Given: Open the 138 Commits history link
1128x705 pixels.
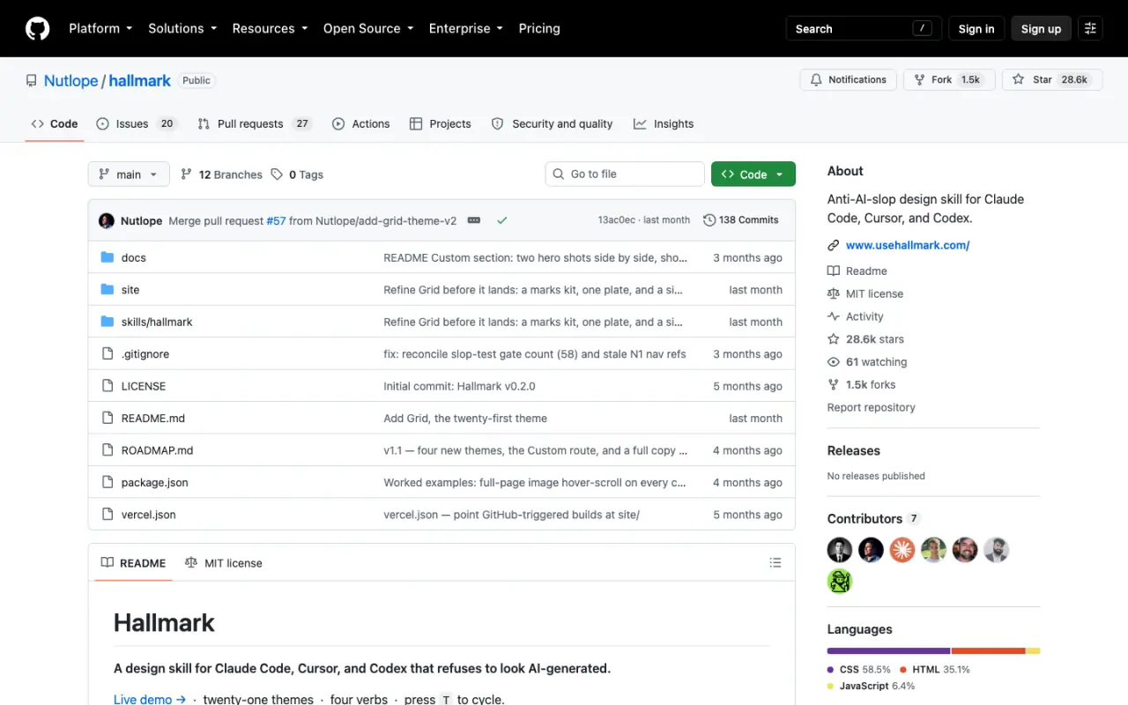Looking at the screenshot, I should [x=741, y=220].
